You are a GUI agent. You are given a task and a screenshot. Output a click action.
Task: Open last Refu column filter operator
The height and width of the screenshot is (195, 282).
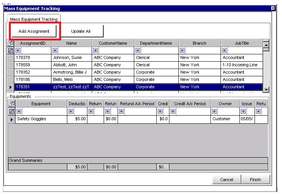pyautogui.click(x=259, y=111)
